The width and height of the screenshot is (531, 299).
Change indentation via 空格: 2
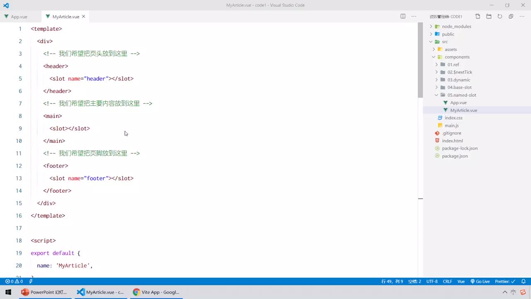click(414, 282)
